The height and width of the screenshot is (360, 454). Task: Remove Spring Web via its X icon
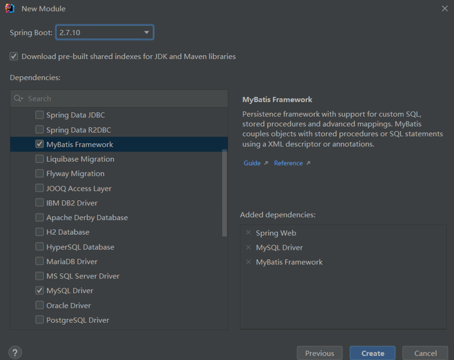tap(249, 232)
